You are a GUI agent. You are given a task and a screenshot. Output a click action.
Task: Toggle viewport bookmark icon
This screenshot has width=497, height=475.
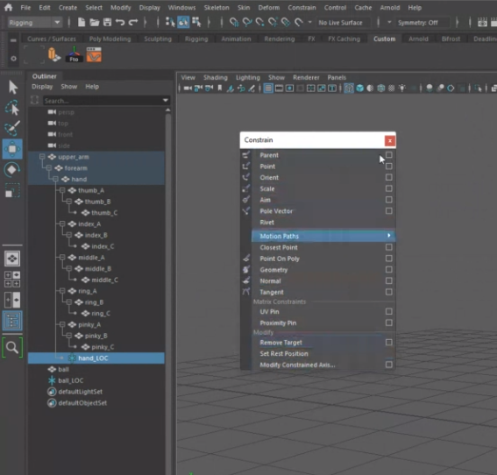tap(220, 89)
